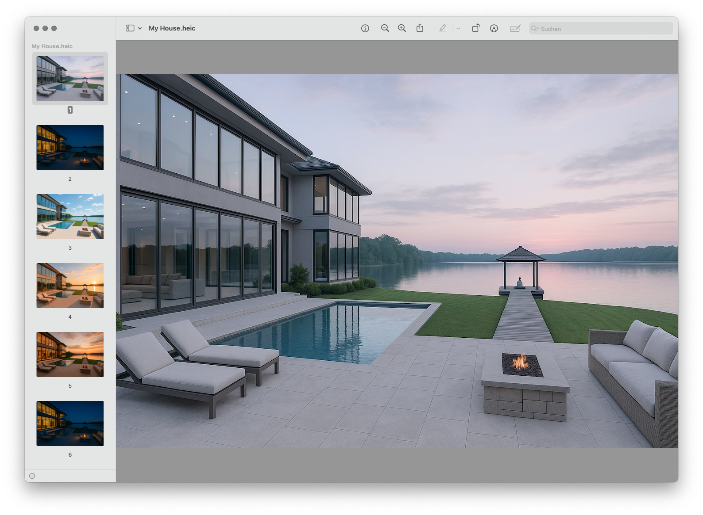The width and height of the screenshot is (703, 515).
Task: Select the Highlight pen tool
Action: coord(442,28)
